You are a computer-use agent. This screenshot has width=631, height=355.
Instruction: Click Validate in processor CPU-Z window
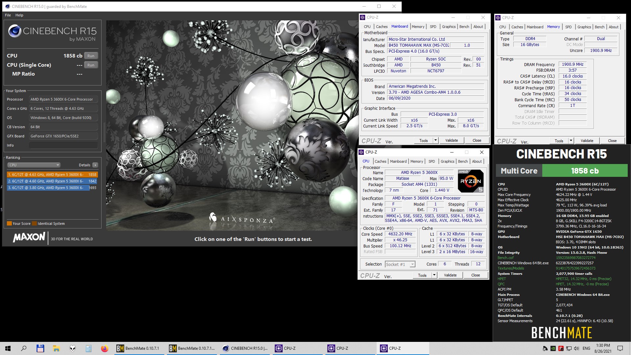point(450,275)
